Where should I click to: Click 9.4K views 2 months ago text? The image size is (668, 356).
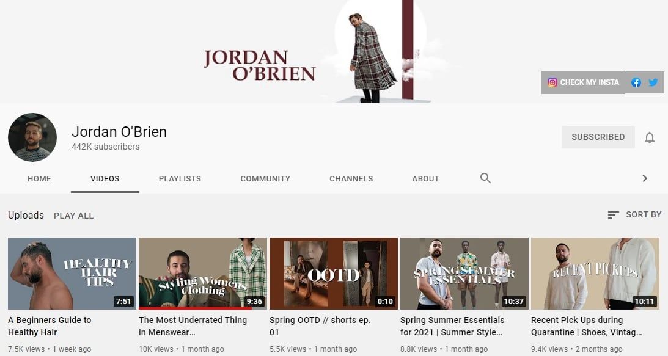tap(576, 349)
